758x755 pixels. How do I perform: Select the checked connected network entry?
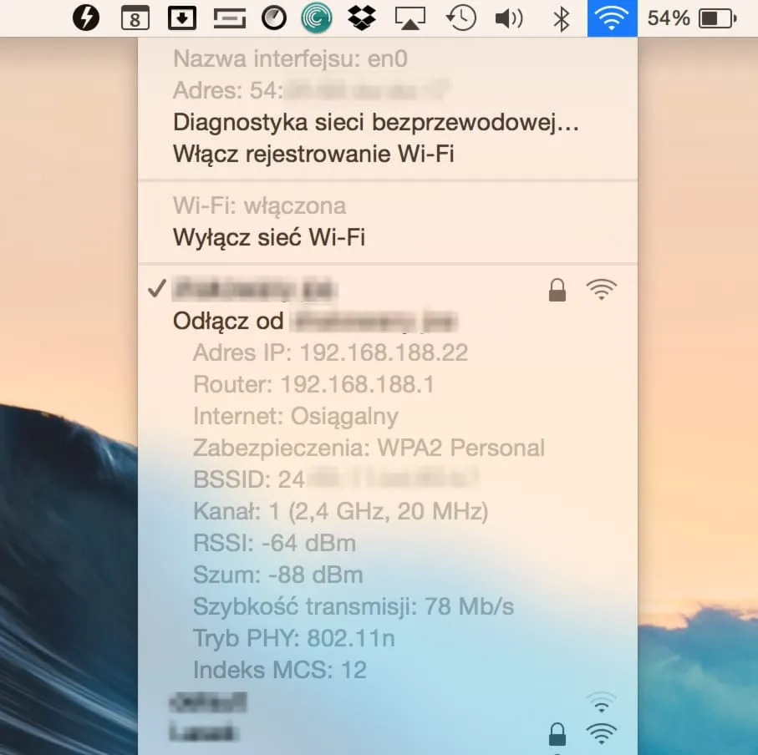click(387, 290)
